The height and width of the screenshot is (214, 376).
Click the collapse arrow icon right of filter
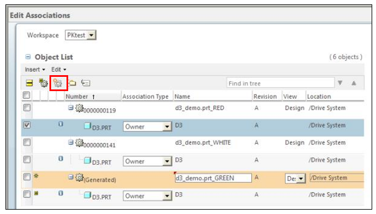coord(353,83)
